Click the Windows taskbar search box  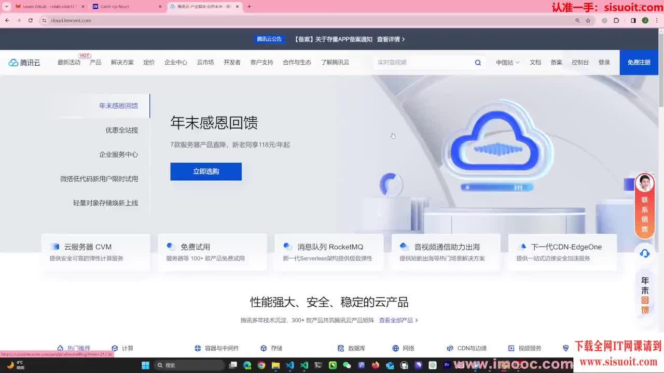[190, 365]
